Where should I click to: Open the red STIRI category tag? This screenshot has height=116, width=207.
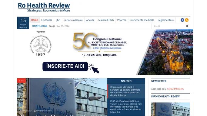[x=22, y=81]
